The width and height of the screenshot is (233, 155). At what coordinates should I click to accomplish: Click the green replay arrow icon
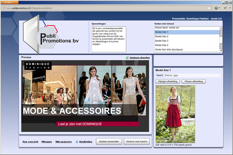coord(127,58)
